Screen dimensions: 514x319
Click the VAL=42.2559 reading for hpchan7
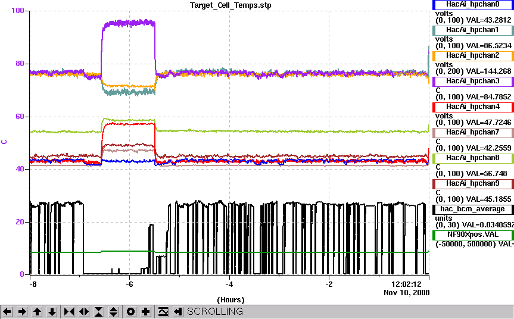[x=488, y=148]
